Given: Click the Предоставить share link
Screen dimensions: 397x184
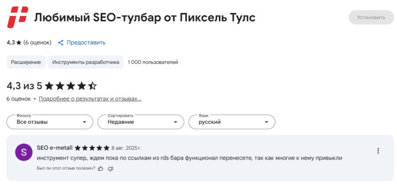Looking at the screenshot, I should [x=86, y=43].
